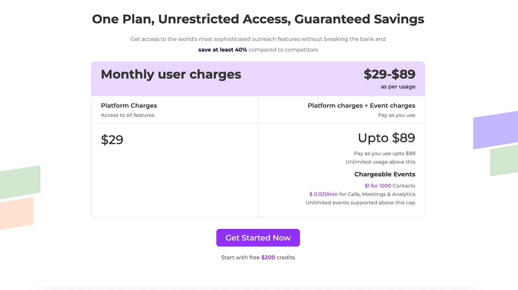518x290 pixels.
Task: Click the Get Started Now button
Action: (258, 238)
